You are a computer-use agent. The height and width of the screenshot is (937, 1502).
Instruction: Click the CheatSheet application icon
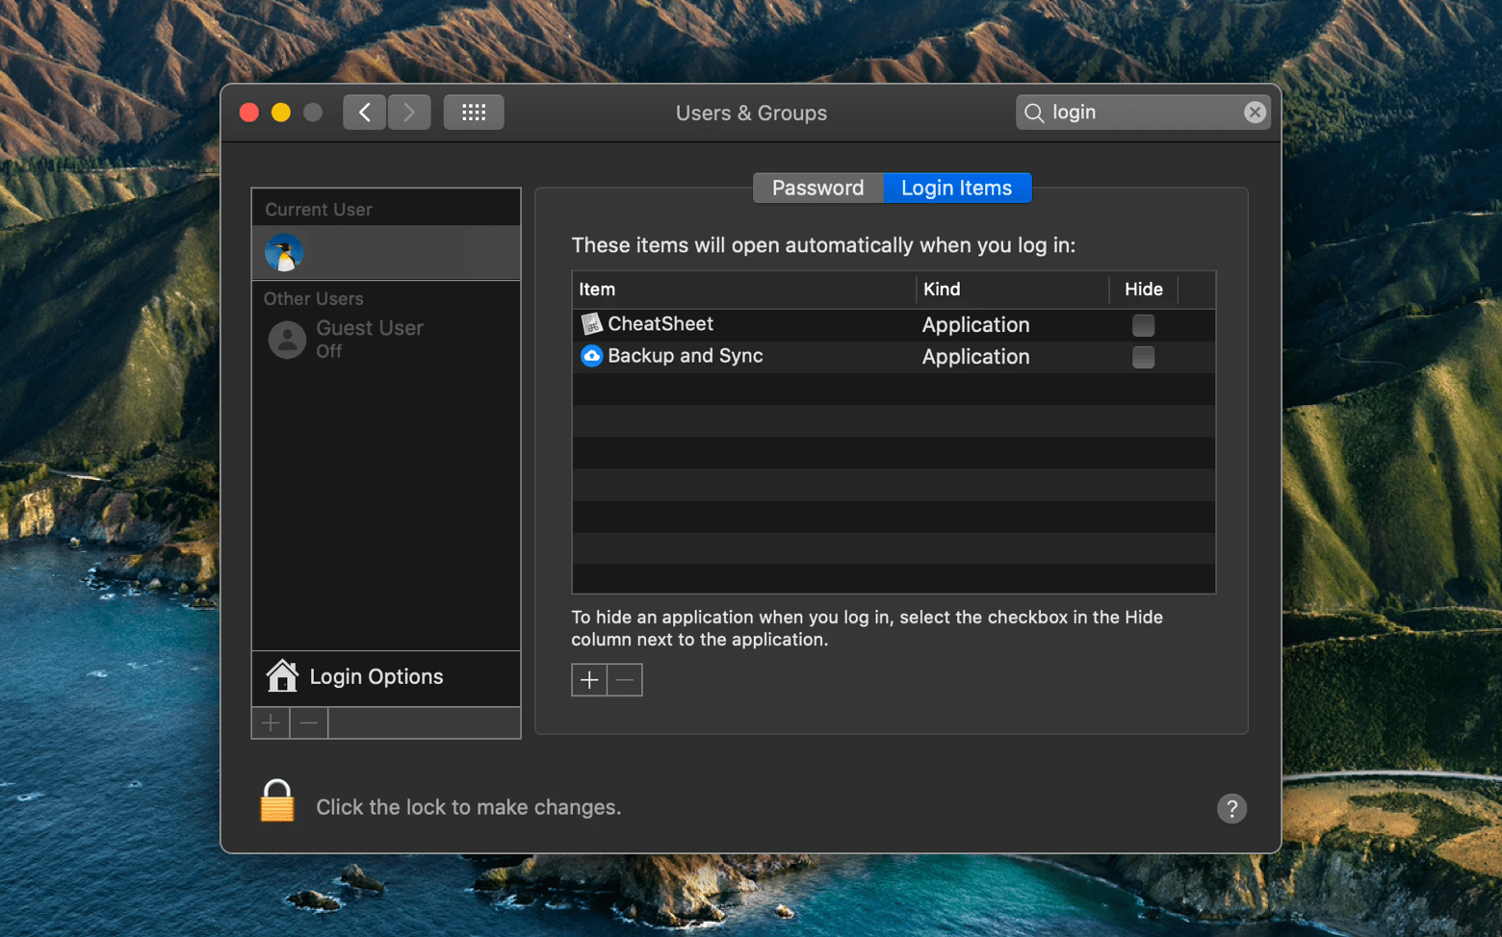(590, 324)
